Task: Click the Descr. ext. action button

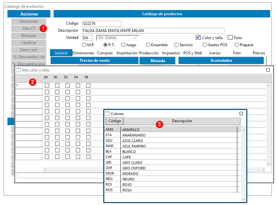Action: click(29, 50)
